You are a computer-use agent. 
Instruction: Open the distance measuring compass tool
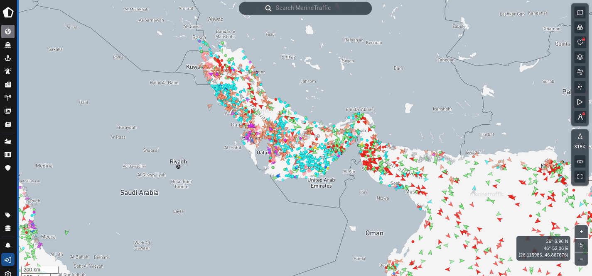tap(580, 117)
